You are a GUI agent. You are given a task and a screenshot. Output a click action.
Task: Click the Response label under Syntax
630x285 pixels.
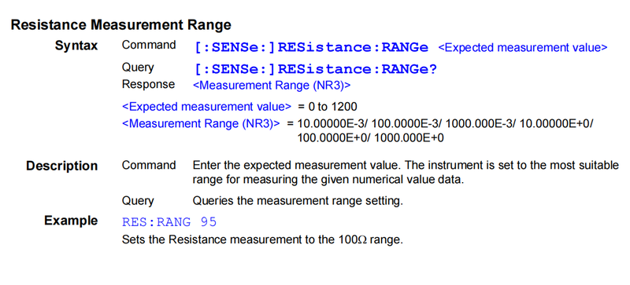pos(149,85)
